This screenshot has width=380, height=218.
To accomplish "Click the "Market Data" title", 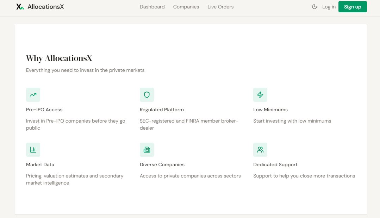I will pos(40,165).
